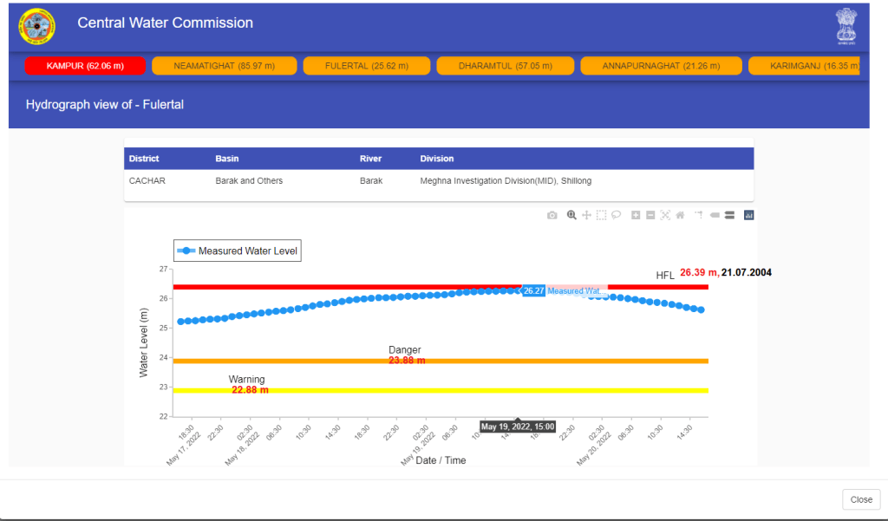Screen dimensions: 888x521
Task: Select the Zoom tool in chart toolbar
Action: pos(571,215)
